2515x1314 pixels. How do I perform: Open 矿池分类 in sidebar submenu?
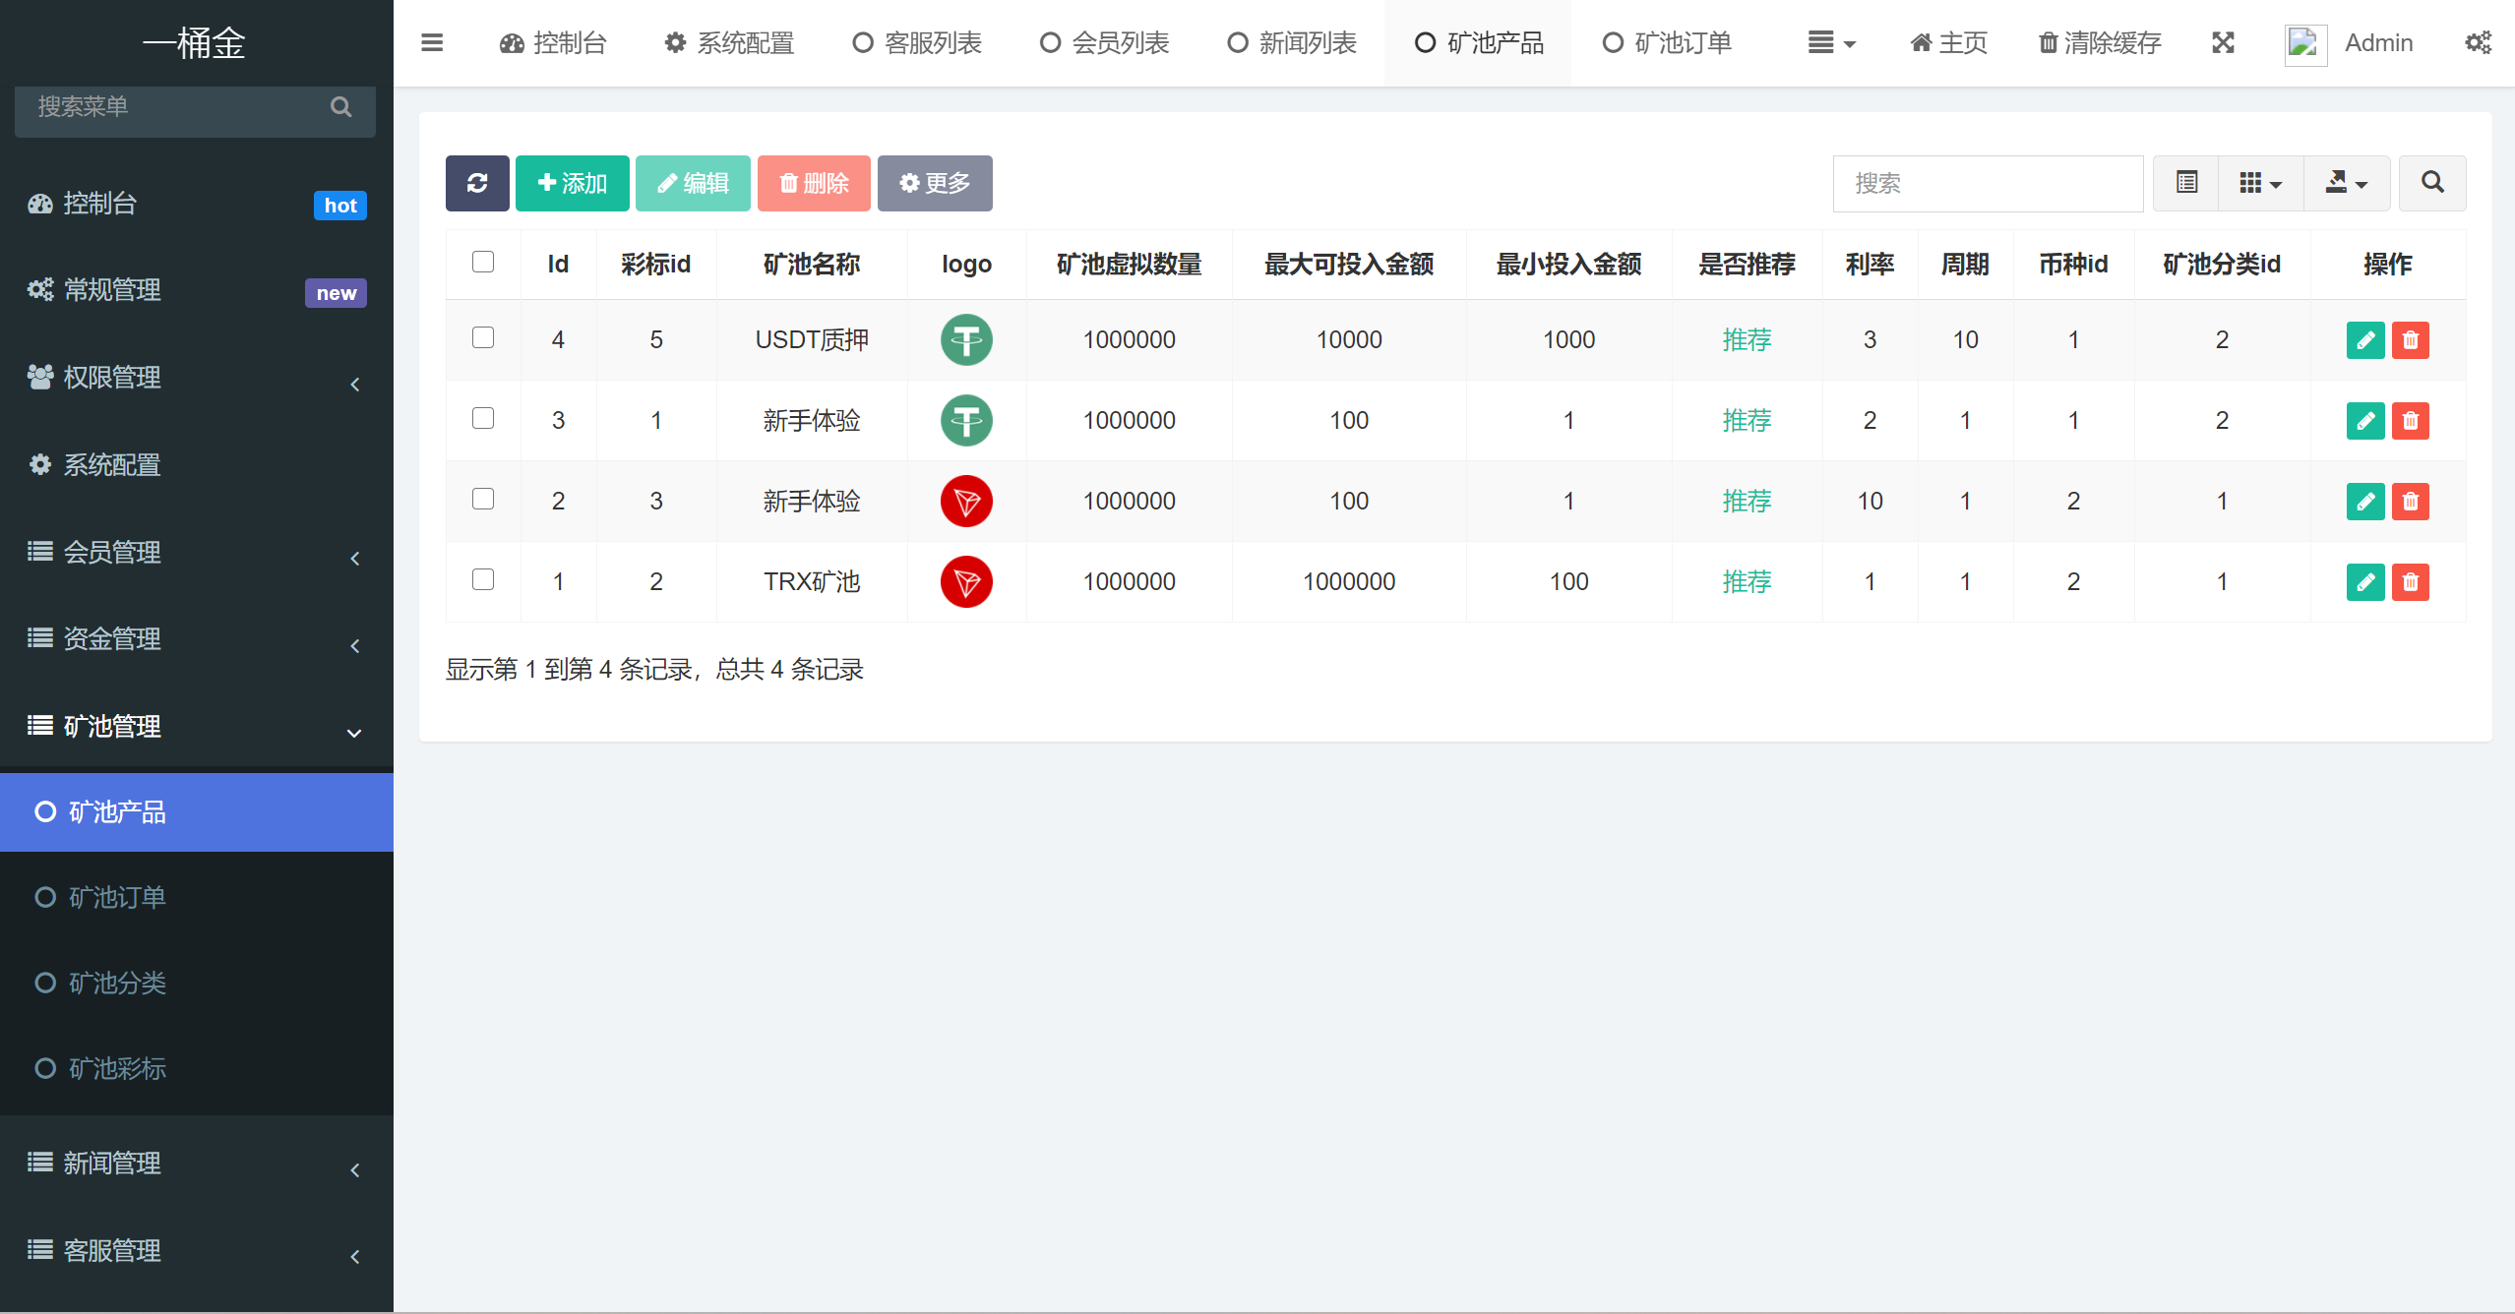117,983
